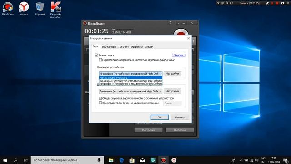Open Task View on the taskbar
Viewport: 291px width, 164px height.
pyautogui.click(x=25, y=160)
